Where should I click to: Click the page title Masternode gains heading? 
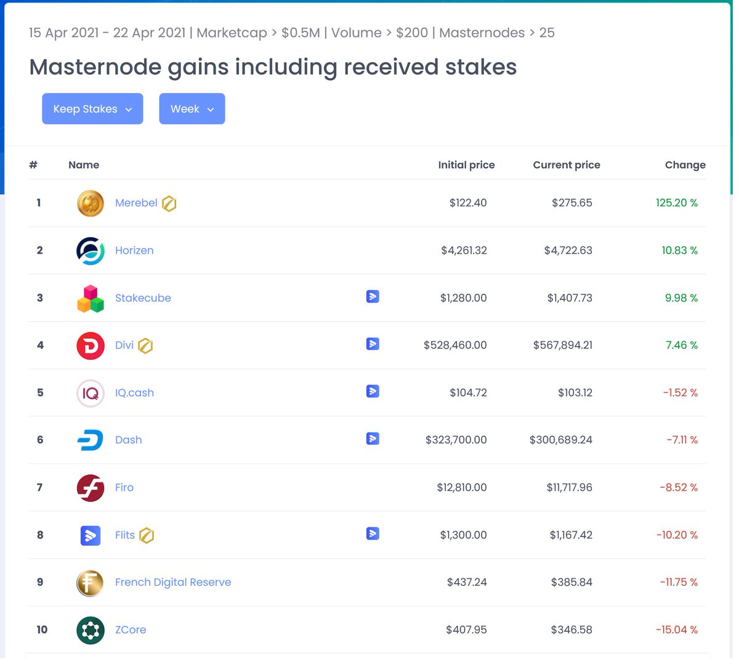[273, 67]
